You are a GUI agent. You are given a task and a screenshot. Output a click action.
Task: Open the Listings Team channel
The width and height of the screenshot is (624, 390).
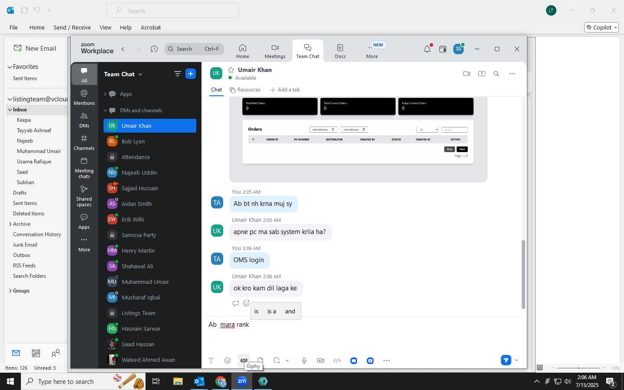coord(150,313)
